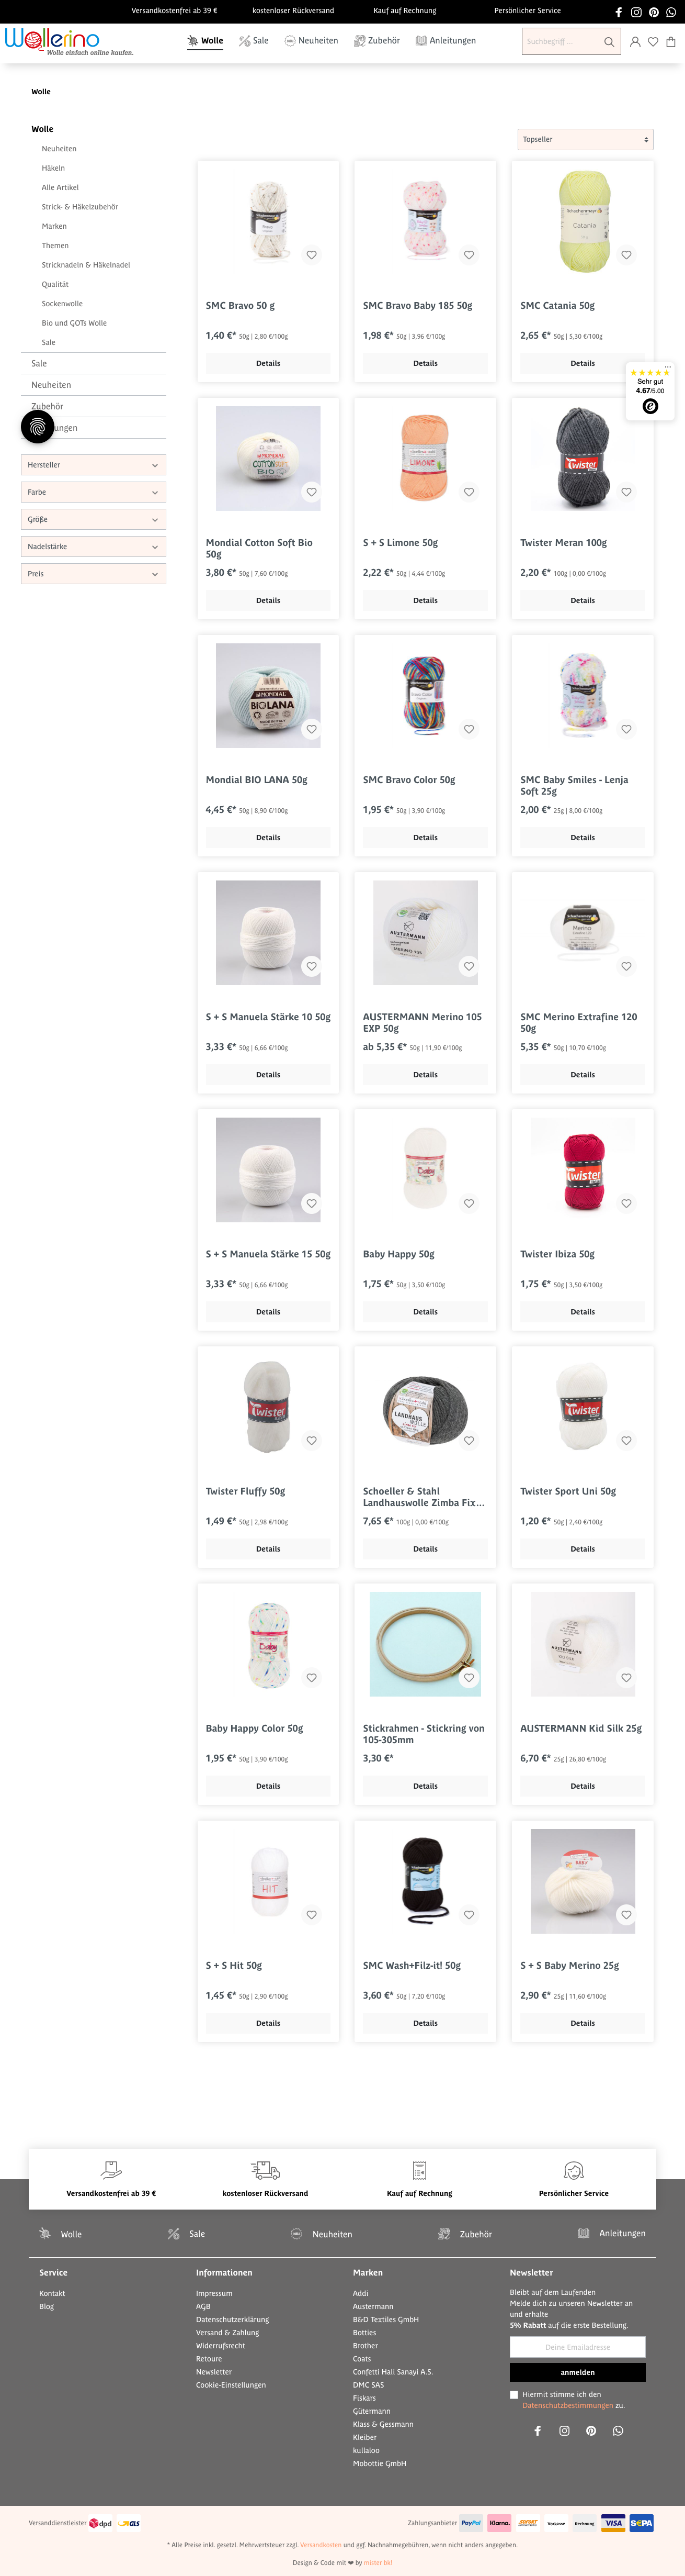Open the shopping cart icon

point(671,42)
